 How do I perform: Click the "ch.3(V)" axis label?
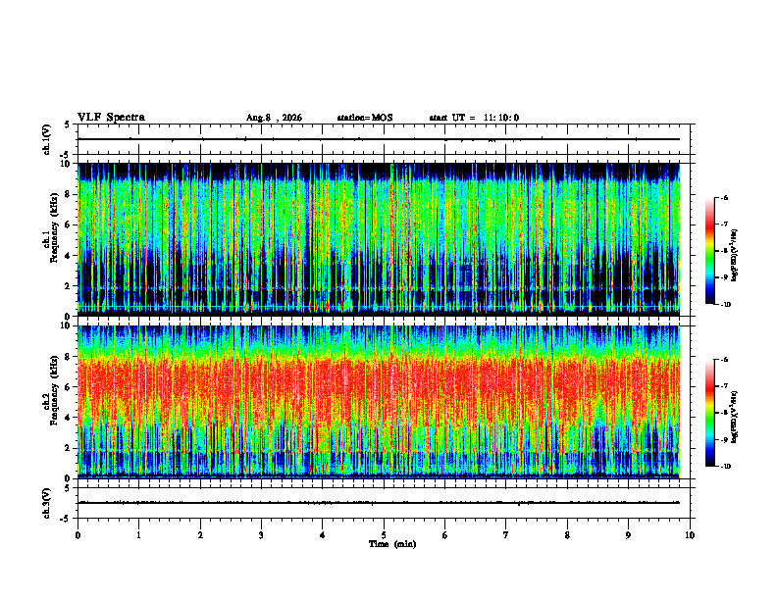pos(46,504)
